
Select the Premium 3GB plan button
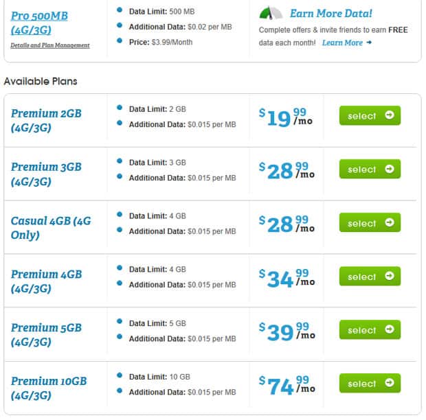coord(370,169)
